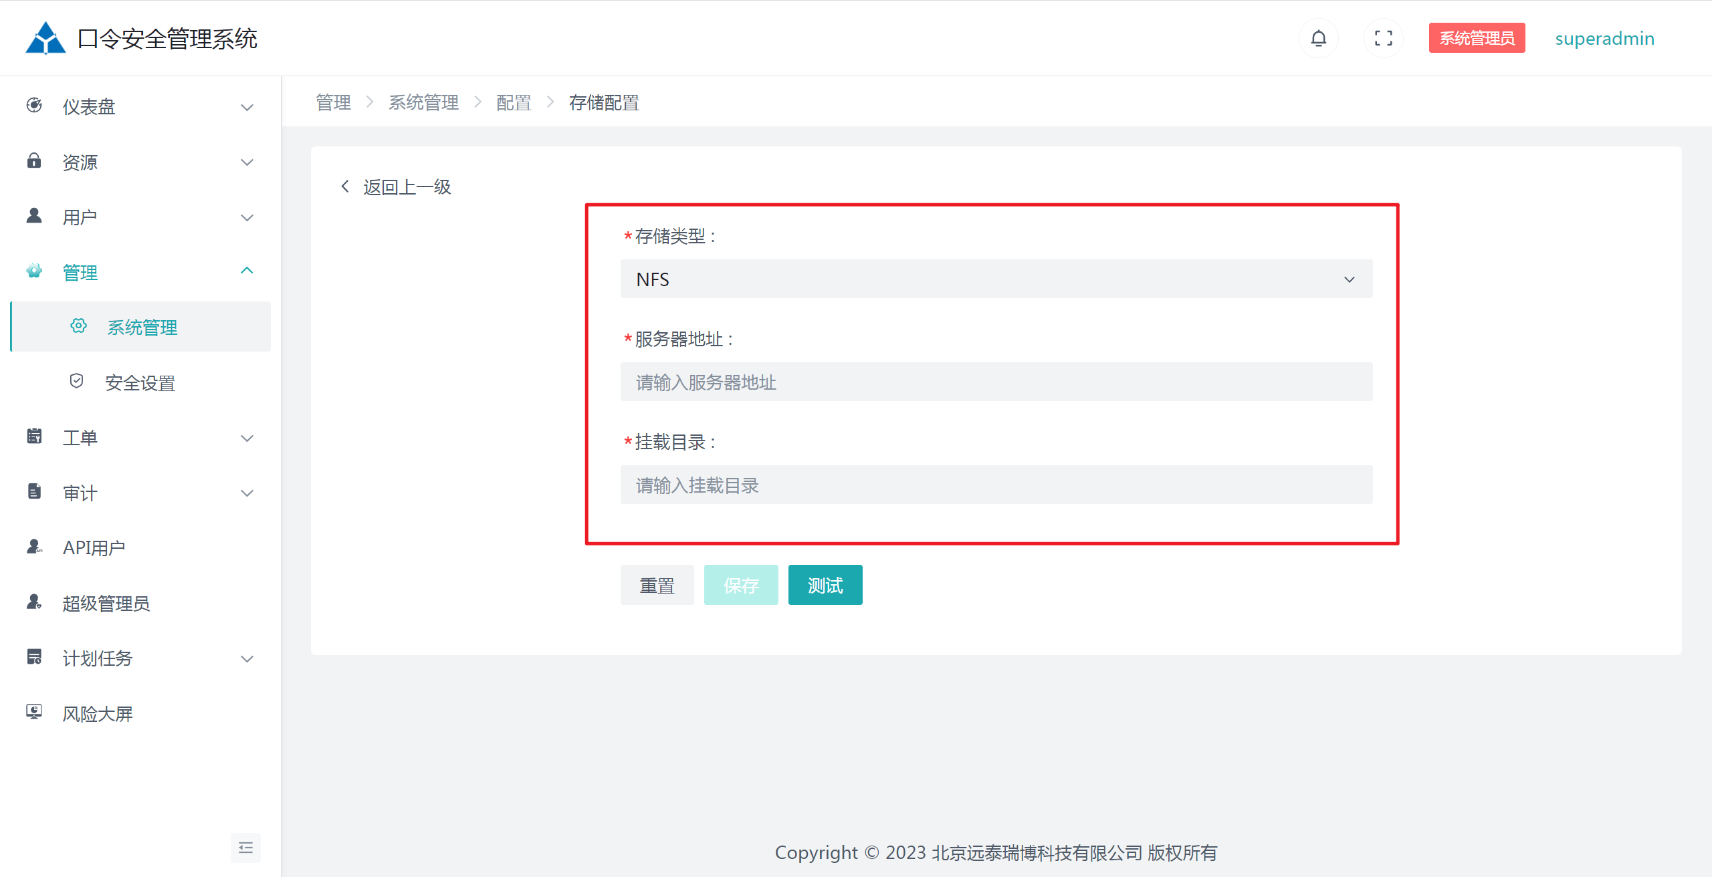Click the 测试 button
1712x877 pixels.
click(825, 586)
